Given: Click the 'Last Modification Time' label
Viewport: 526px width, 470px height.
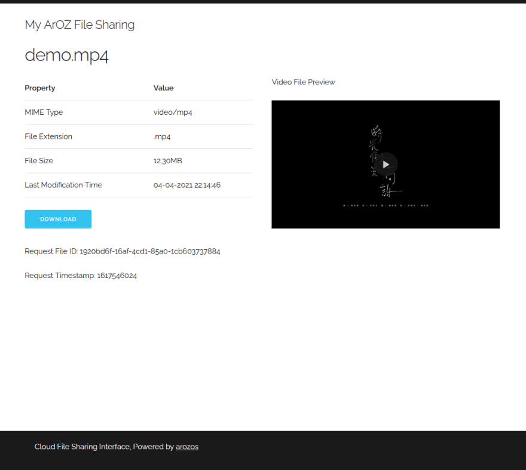Looking at the screenshot, I should [x=63, y=185].
